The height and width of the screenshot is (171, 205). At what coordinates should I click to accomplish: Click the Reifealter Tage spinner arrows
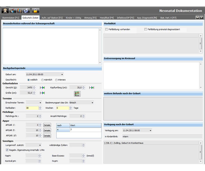point(71,108)
